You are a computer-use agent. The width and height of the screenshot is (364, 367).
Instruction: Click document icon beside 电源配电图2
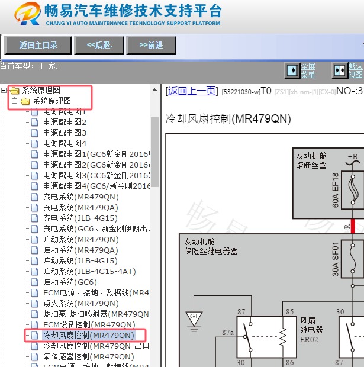(x=35, y=122)
